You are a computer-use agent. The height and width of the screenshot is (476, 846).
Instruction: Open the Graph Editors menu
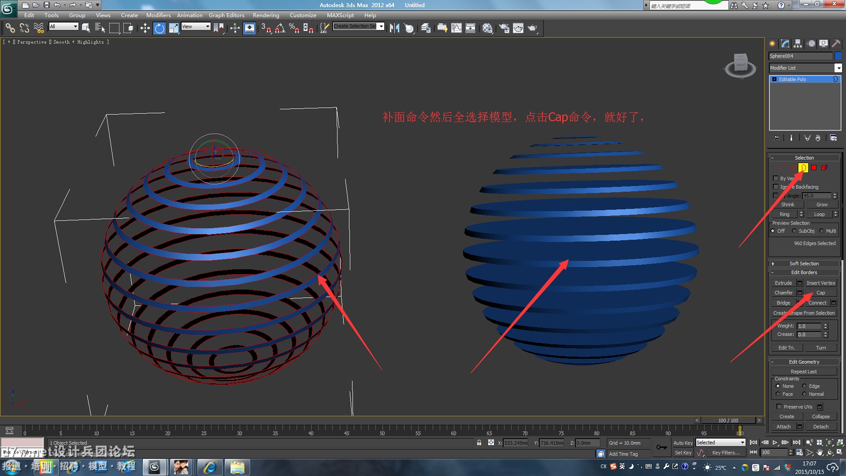click(226, 15)
